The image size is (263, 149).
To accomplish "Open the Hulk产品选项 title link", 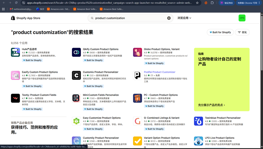I will point(29,49).
